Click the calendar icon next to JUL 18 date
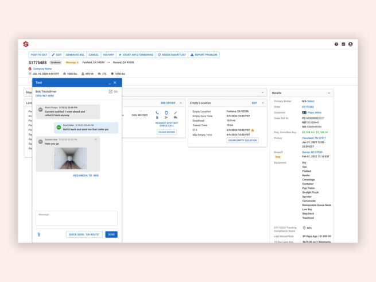376x282 pixels. click(x=30, y=74)
